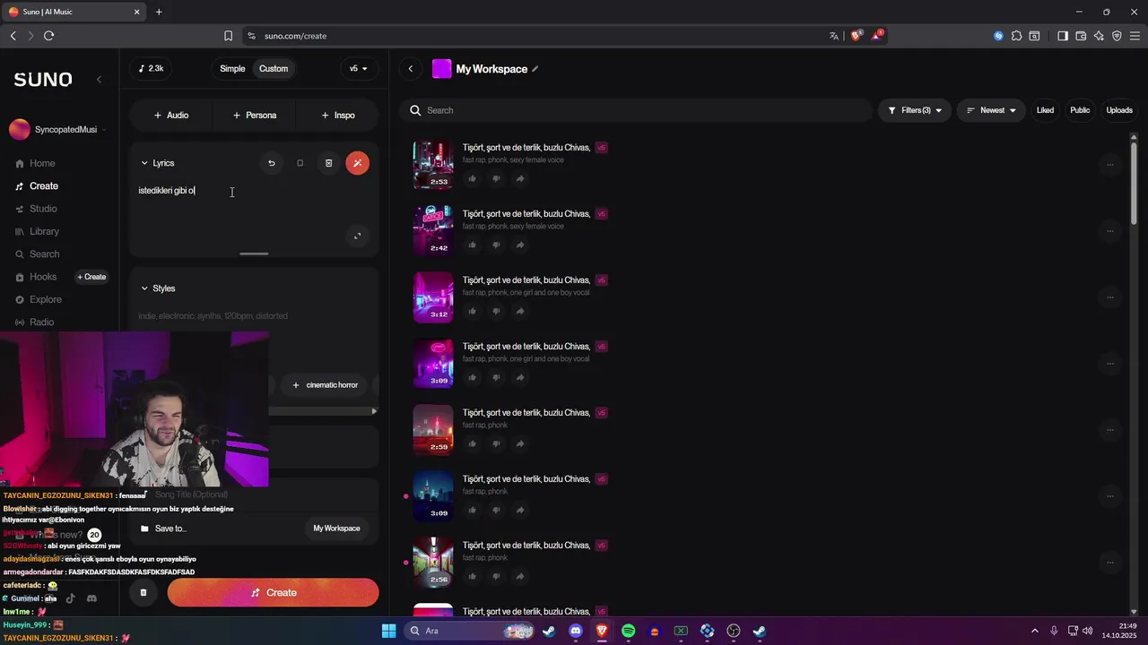Toggle the Uploads filter
Image resolution: width=1148 pixels, height=645 pixels.
pyautogui.click(x=1119, y=110)
